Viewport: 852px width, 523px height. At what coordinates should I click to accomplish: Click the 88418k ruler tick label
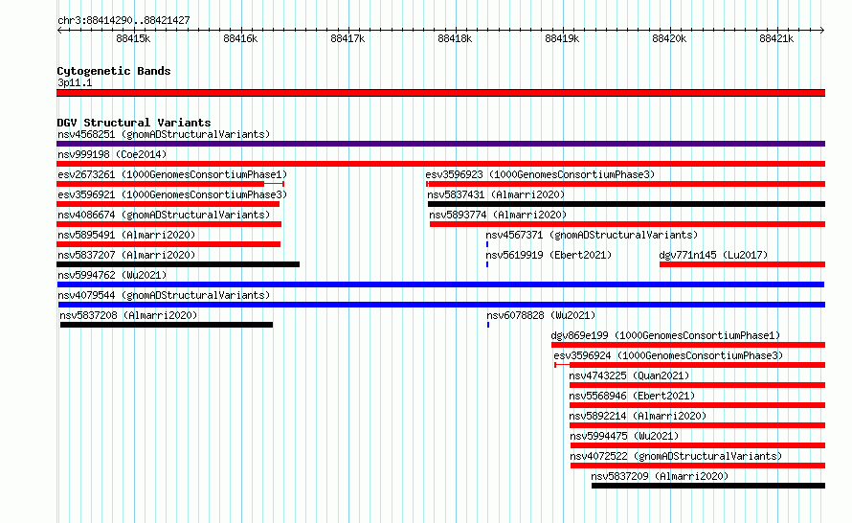(x=455, y=38)
